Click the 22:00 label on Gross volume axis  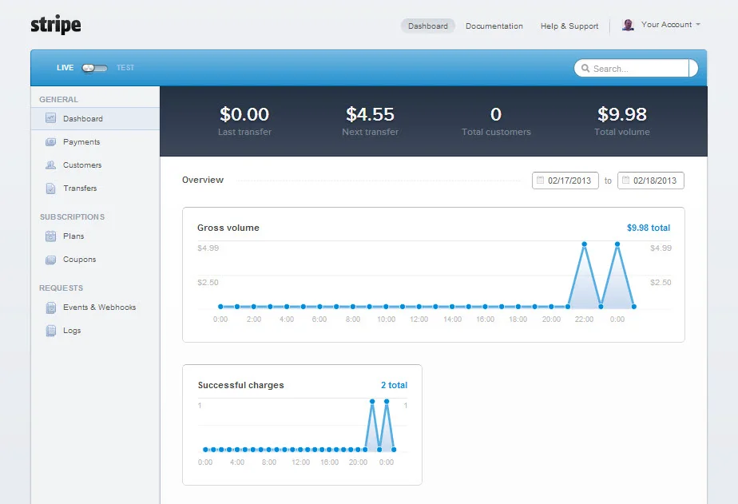584,319
